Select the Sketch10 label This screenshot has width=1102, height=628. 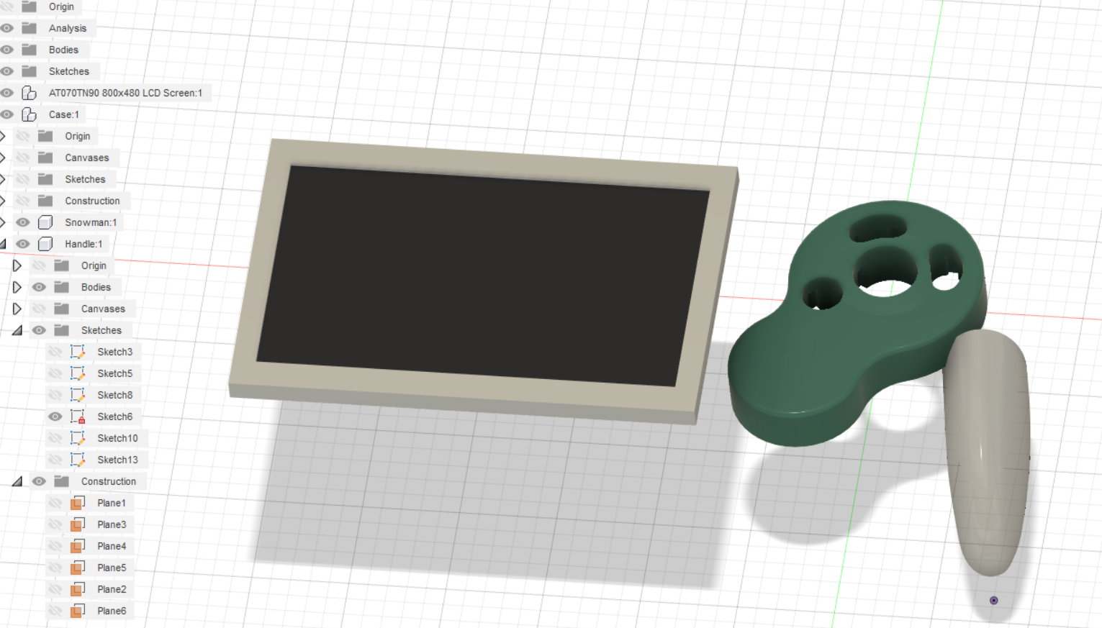pyautogui.click(x=117, y=438)
